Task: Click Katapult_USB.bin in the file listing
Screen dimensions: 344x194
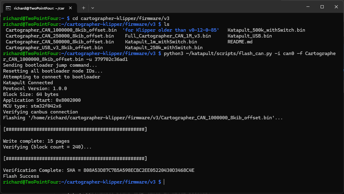Action: pos(249,36)
